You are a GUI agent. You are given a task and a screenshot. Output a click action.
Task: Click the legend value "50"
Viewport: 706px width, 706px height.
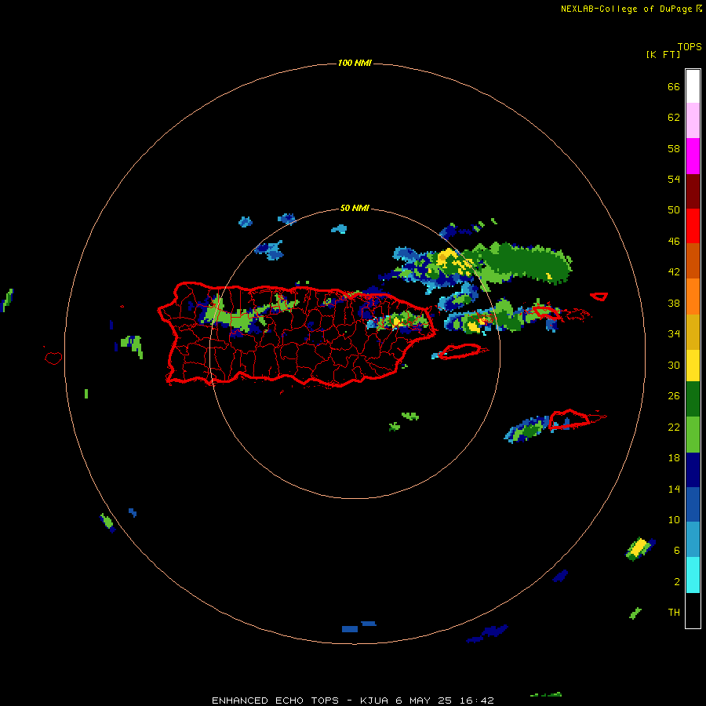674,210
